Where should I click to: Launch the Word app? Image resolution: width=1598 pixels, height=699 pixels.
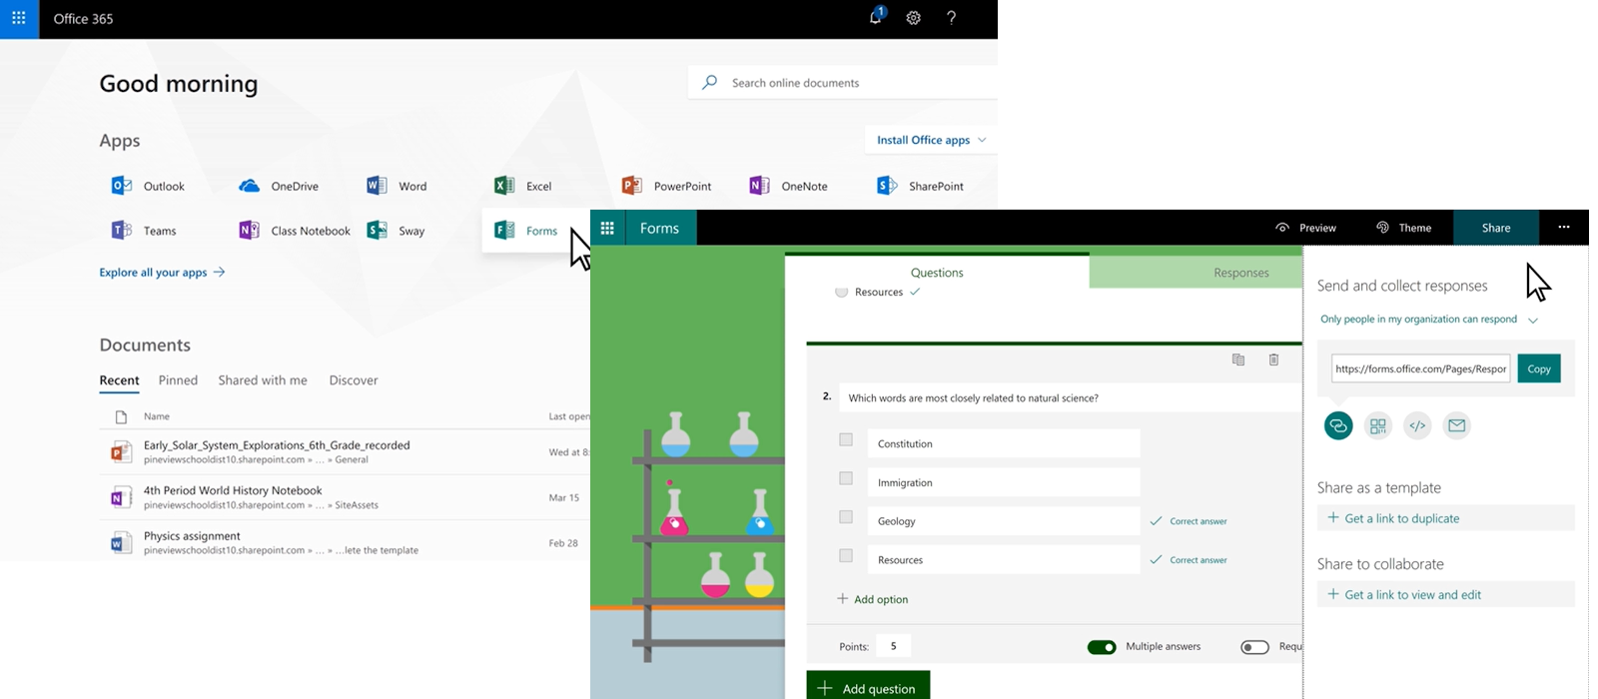tap(397, 186)
